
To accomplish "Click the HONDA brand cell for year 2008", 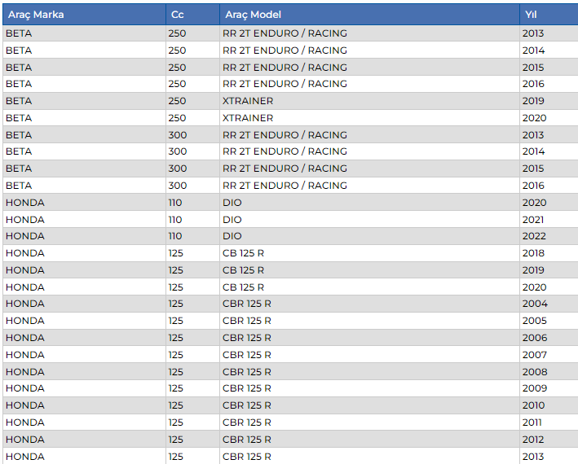I will click(x=25, y=372).
